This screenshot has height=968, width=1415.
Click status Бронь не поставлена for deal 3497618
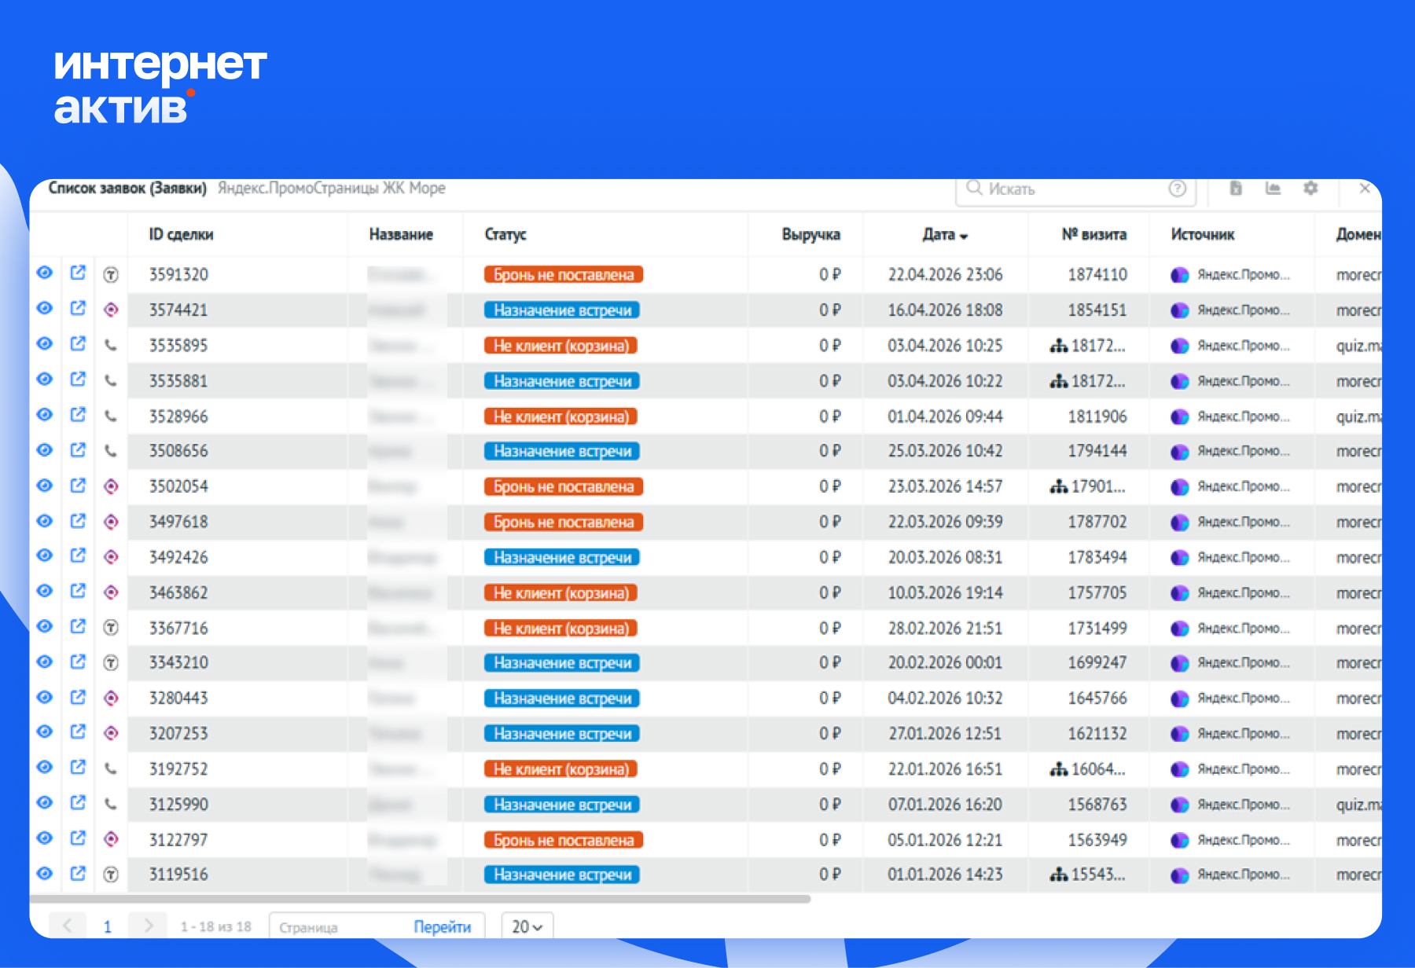pyautogui.click(x=564, y=522)
